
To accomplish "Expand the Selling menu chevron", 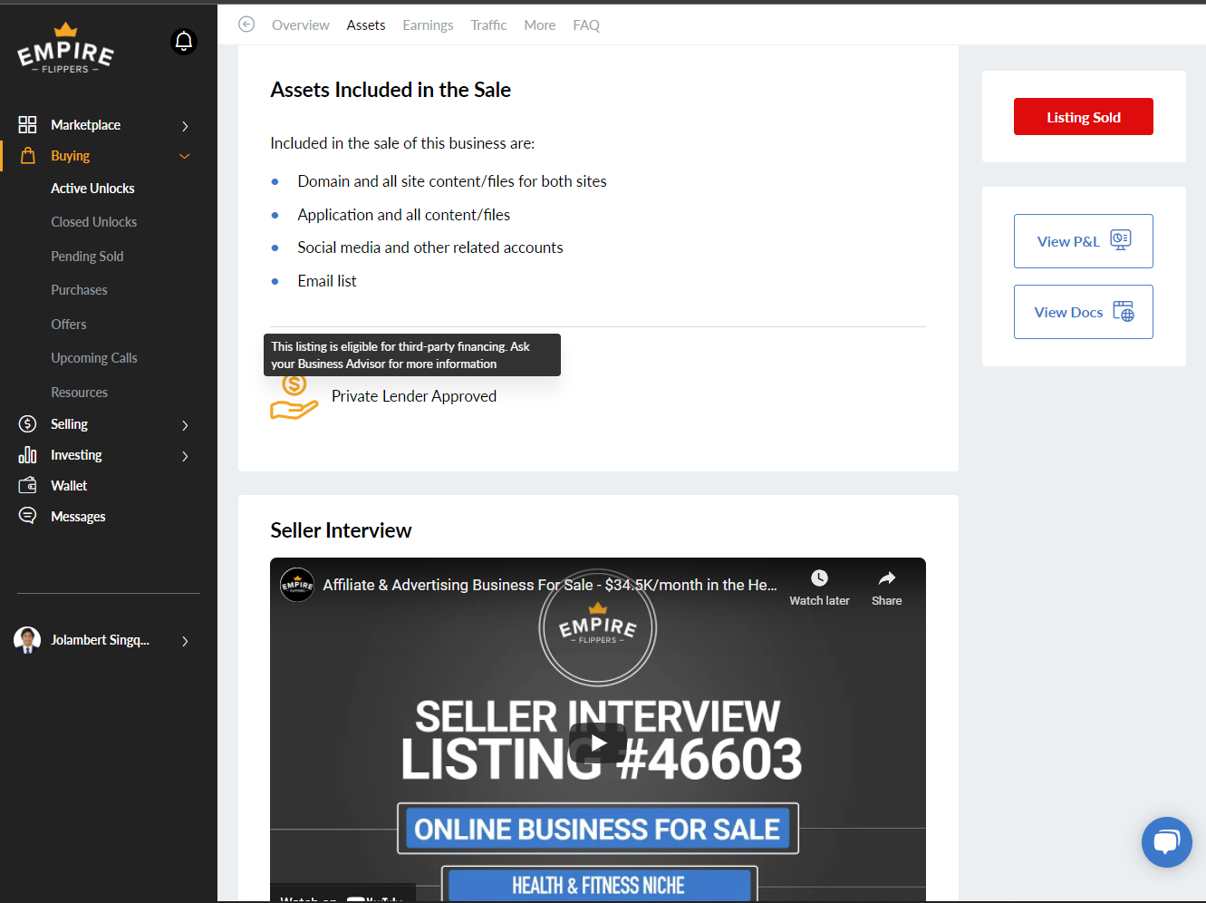I will pos(185,425).
